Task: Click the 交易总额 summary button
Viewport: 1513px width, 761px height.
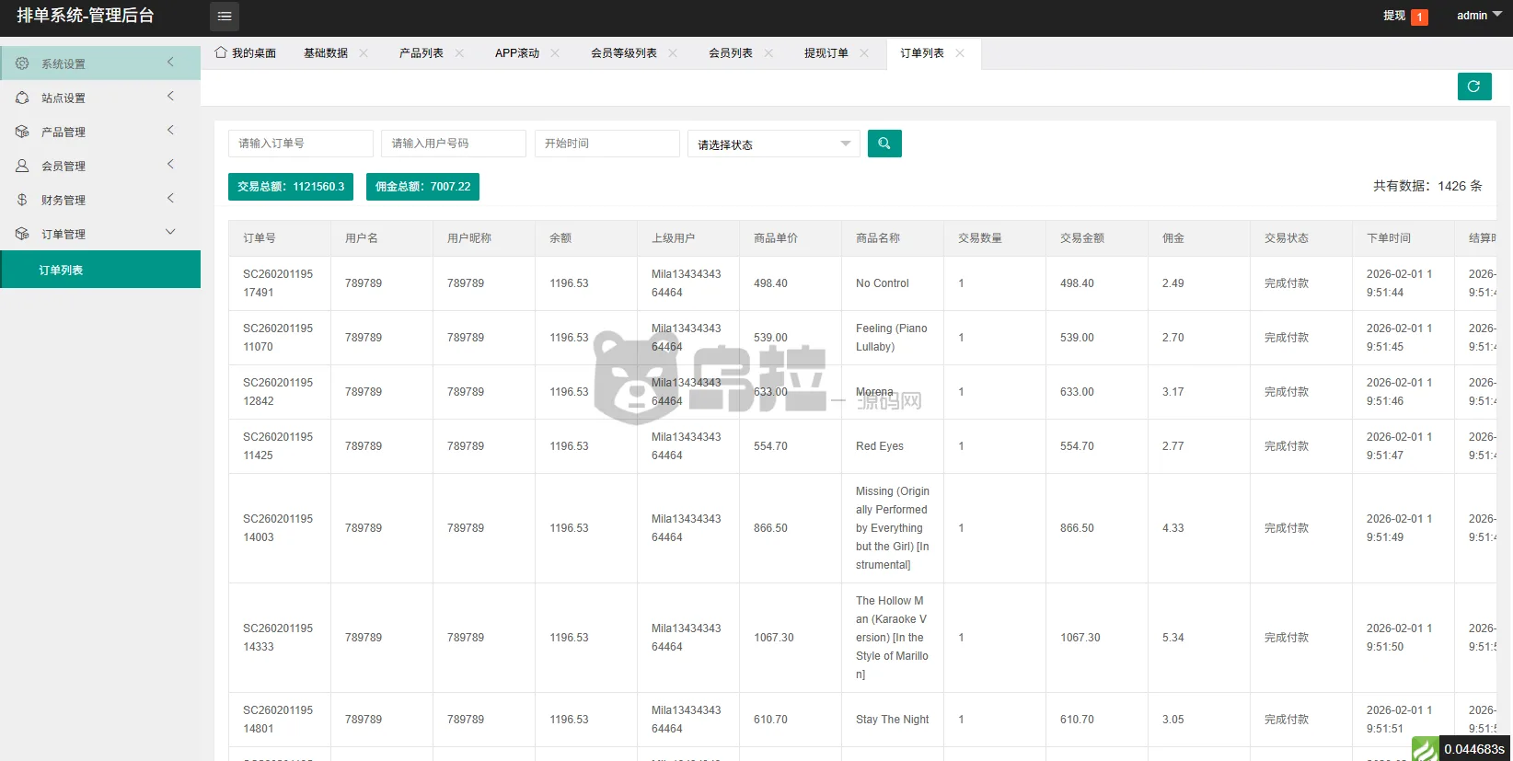Action: [291, 187]
